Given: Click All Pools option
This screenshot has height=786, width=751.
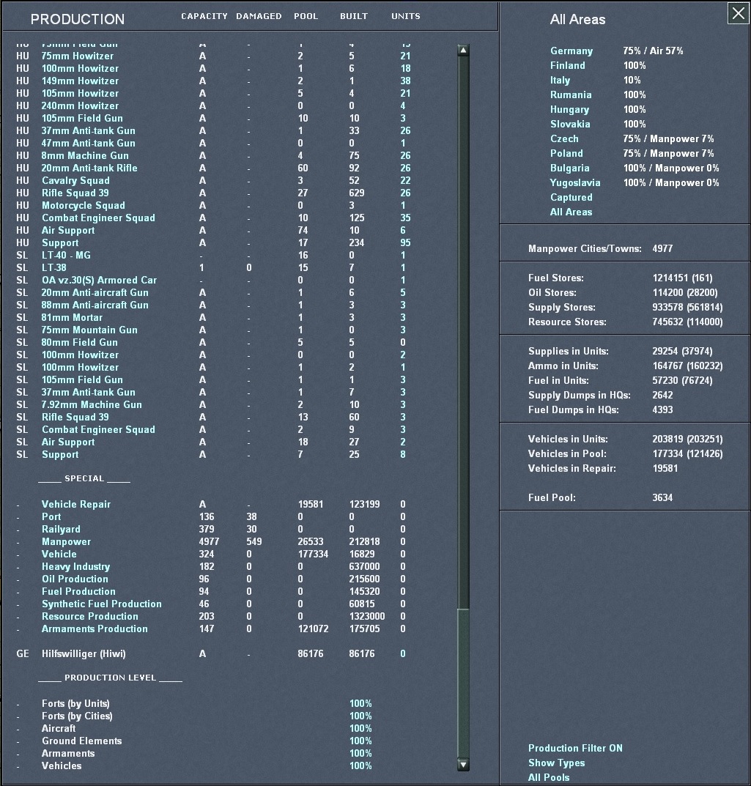Looking at the screenshot, I should [x=549, y=777].
